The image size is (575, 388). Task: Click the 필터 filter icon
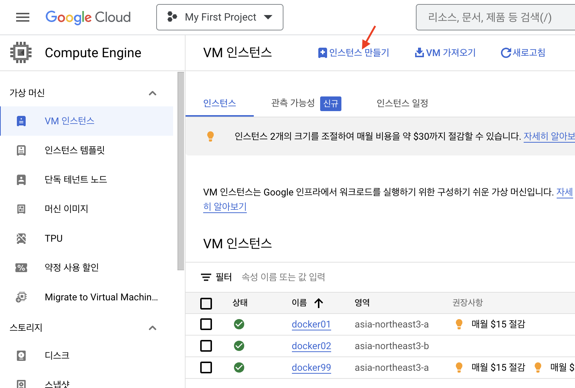pyautogui.click(x=206, y=277)
